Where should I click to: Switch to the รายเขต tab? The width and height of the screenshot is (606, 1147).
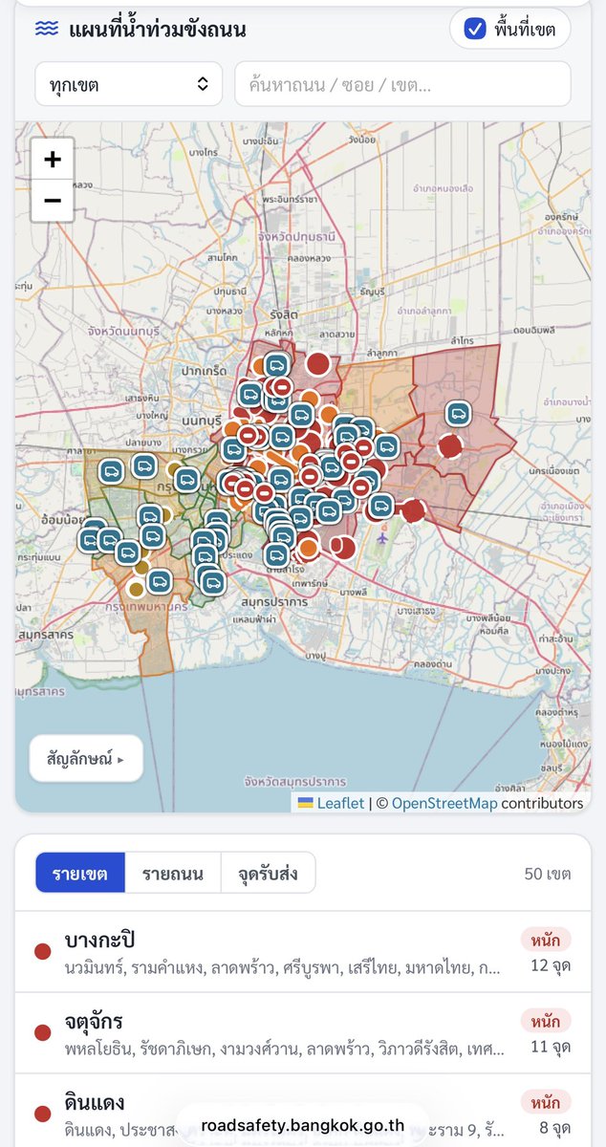point(79,874)
